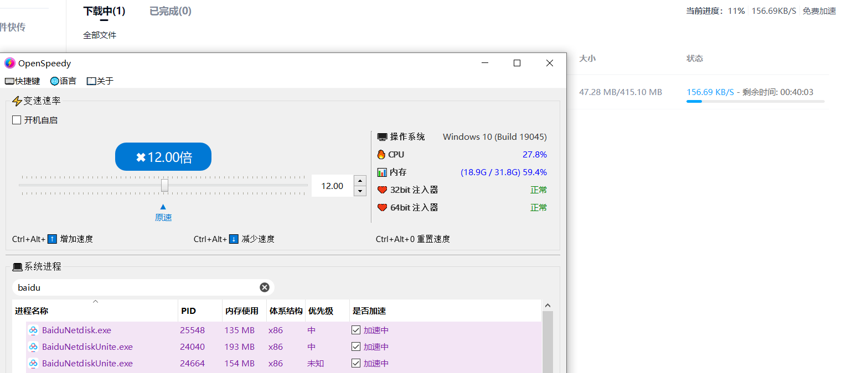Select the BaiduNetdisk.exe process row

click(x=283, y=330)
